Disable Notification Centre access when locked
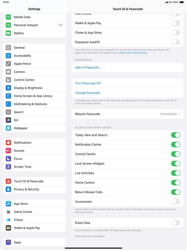Viewport: 187px width, 250px height. coord(176,144)
